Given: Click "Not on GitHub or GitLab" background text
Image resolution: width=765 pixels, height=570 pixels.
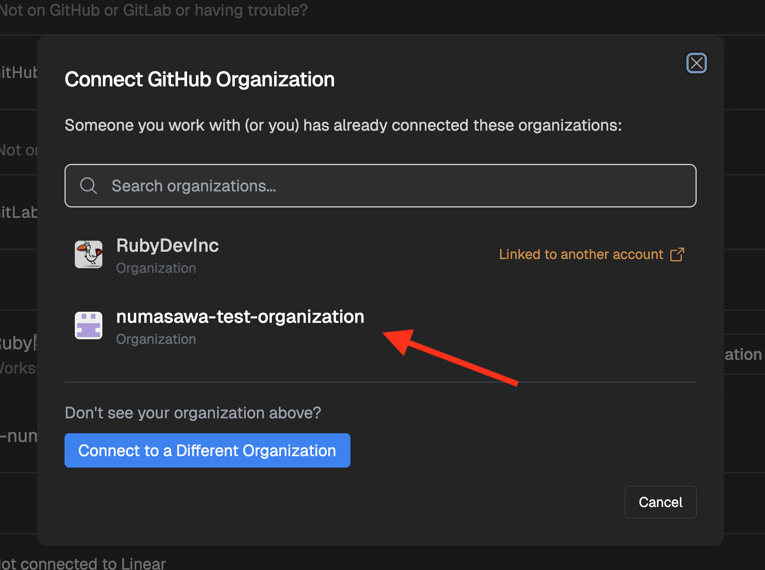Looking at the screenshot, I should coord(153,10).
